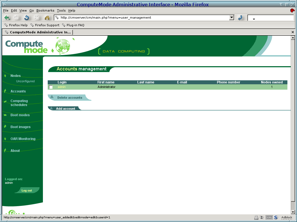Click the Nodes owned column header
The height and width of the screenshot is (222, 297).
pyautogui.click(x=272, y=82)
